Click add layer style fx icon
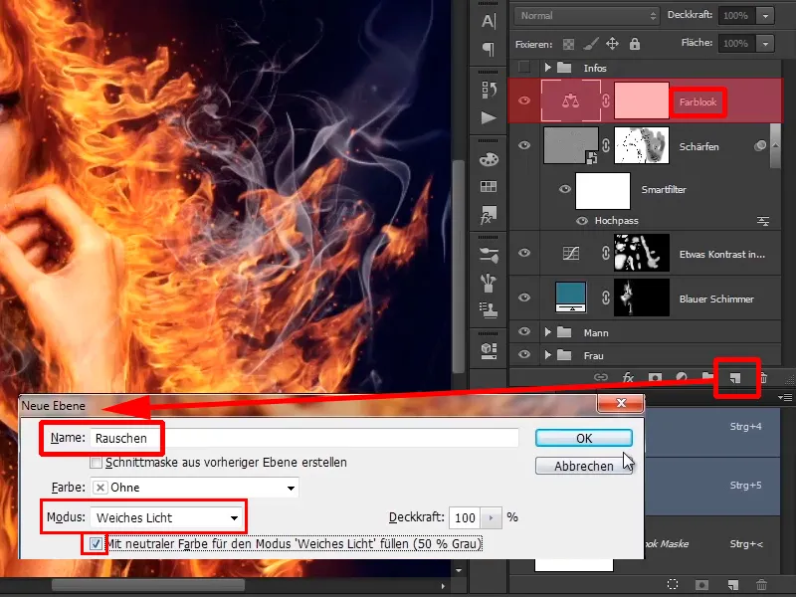Viewport: 796px width, 597px height. pos(628,377)
